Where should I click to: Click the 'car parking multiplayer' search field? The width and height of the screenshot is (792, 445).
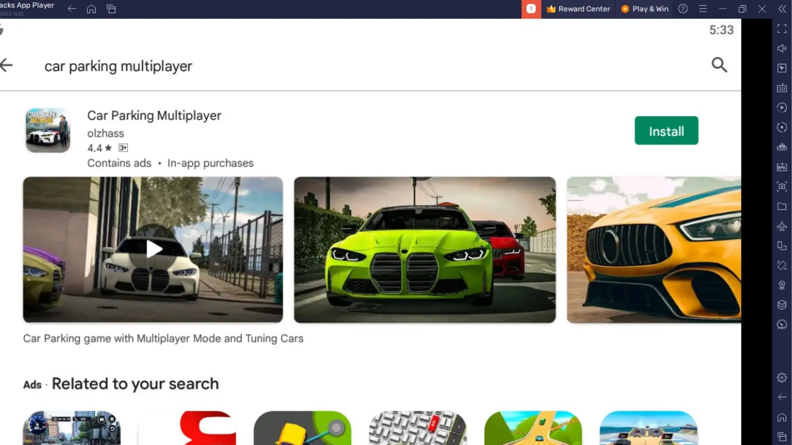(x=118, y=66)
